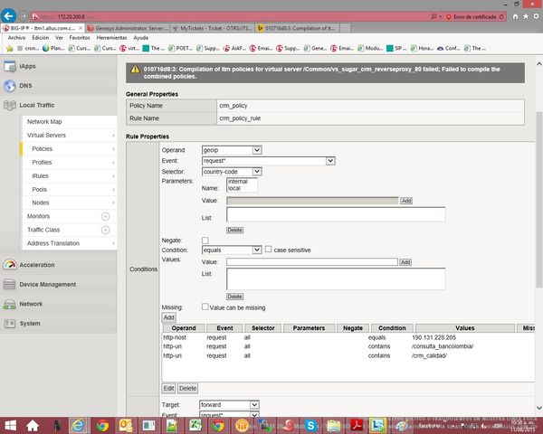The width and height of the screenshot is (543, 434).
Task: Click the Device Management icon
Action: (x=9, y=284)
